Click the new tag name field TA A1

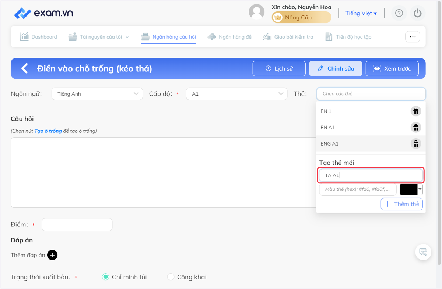coord(371,175)
